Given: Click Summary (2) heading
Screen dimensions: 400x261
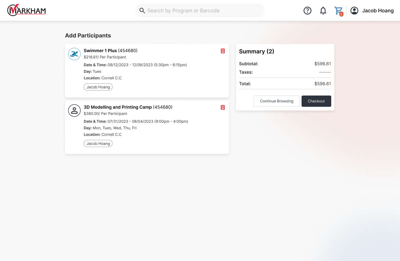Looking at the screenshot, I should click(x=257, y=52).
